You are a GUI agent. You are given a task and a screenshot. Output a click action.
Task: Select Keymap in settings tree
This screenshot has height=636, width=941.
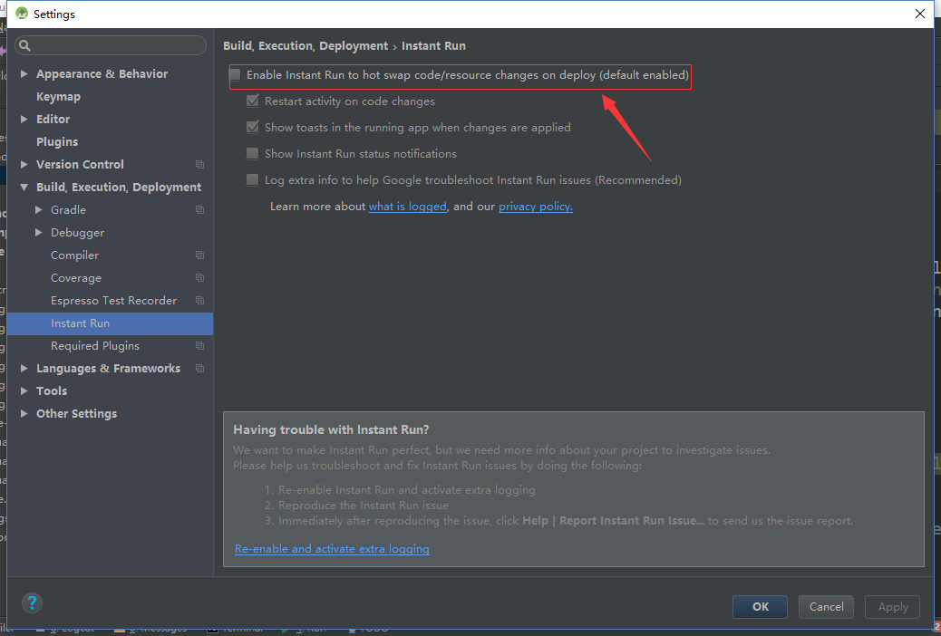pyautogui.click(x=58, y=97)
